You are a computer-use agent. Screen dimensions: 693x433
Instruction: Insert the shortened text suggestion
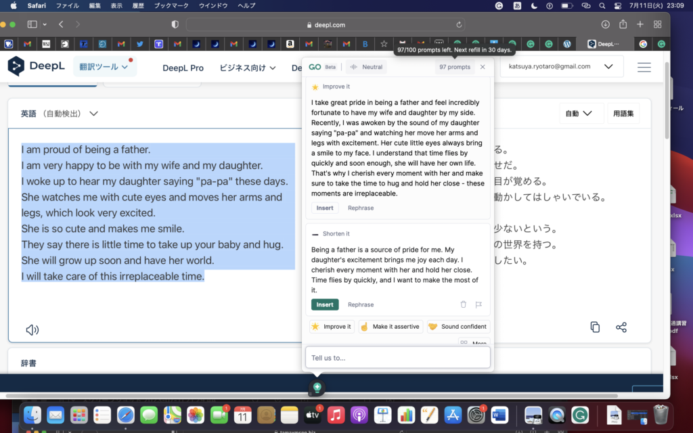coord(325,304)
